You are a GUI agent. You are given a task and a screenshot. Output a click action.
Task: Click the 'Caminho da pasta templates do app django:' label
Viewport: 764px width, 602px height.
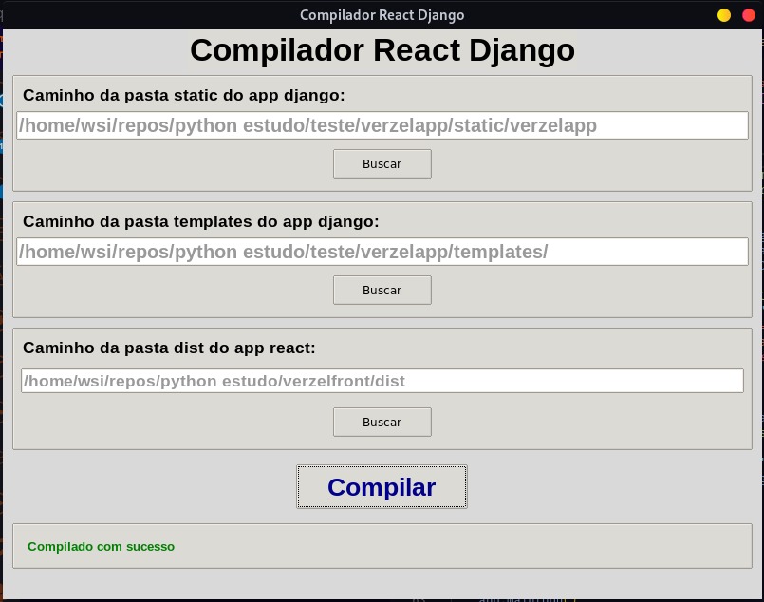click(x=201, y=222)
